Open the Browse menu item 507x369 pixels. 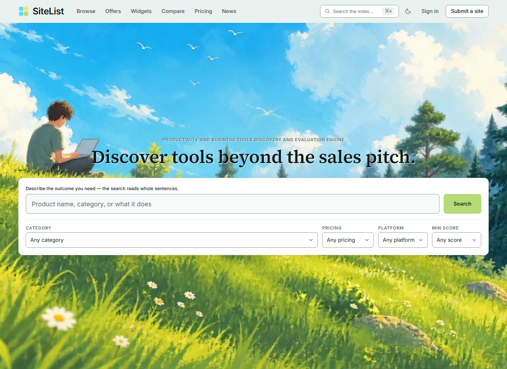[86, 11]
